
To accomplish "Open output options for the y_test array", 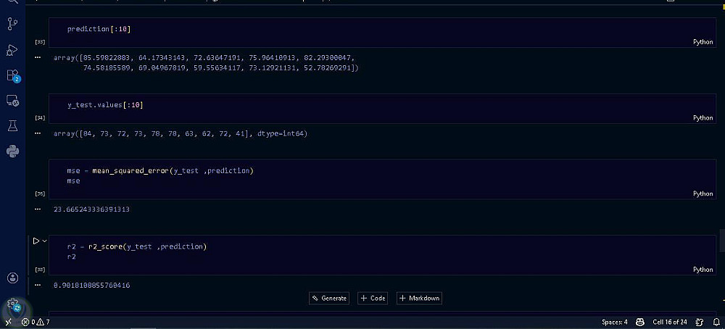I will 38,133.
